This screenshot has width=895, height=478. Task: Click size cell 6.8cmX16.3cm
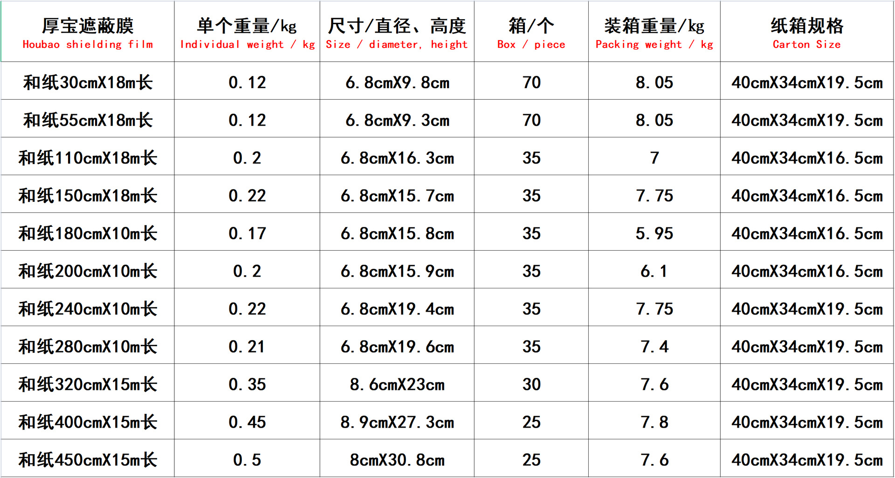(397, 158)
